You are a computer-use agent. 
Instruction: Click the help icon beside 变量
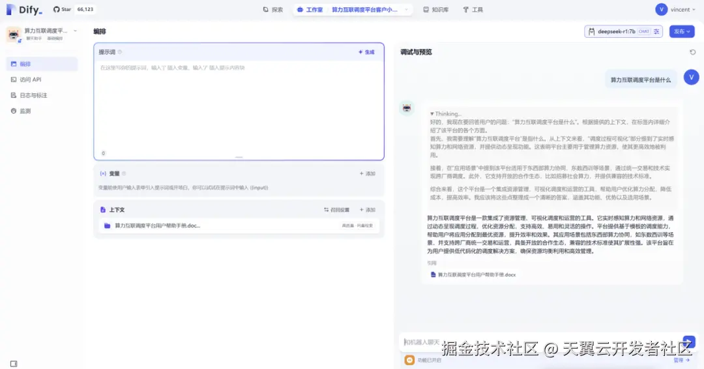[124, 173]
